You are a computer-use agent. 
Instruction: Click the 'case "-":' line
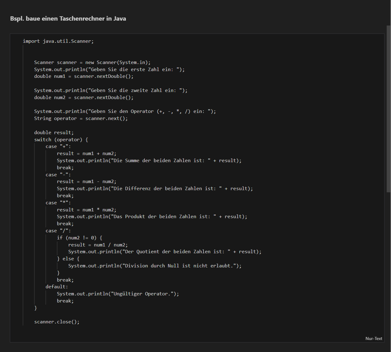pyautogui.click(x=58, y=175)
